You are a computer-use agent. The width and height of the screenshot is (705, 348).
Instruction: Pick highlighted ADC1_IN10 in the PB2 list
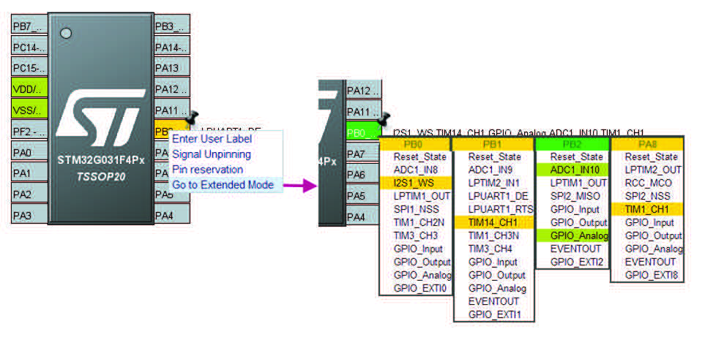[572, 170]
